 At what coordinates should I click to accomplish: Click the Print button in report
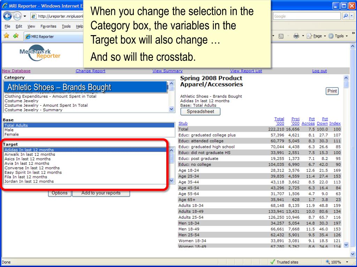332,91
